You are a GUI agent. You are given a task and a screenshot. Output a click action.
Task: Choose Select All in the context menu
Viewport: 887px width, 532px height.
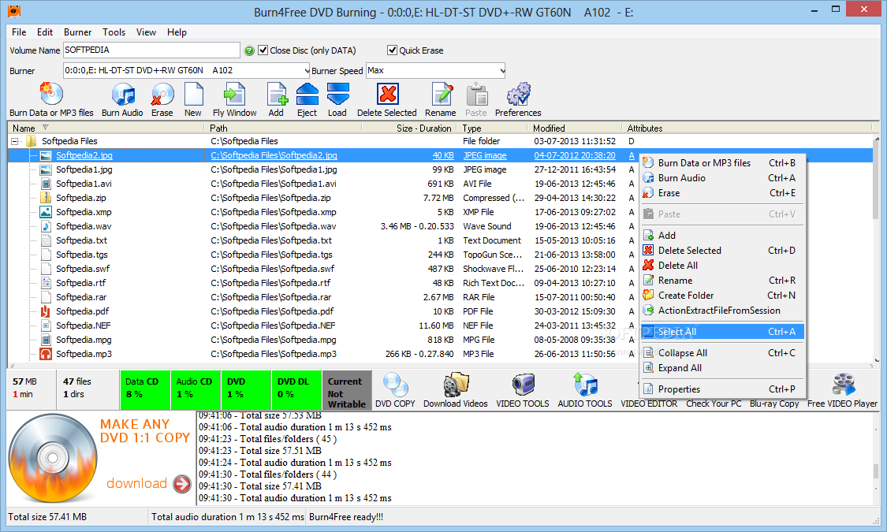pos(722,332)
